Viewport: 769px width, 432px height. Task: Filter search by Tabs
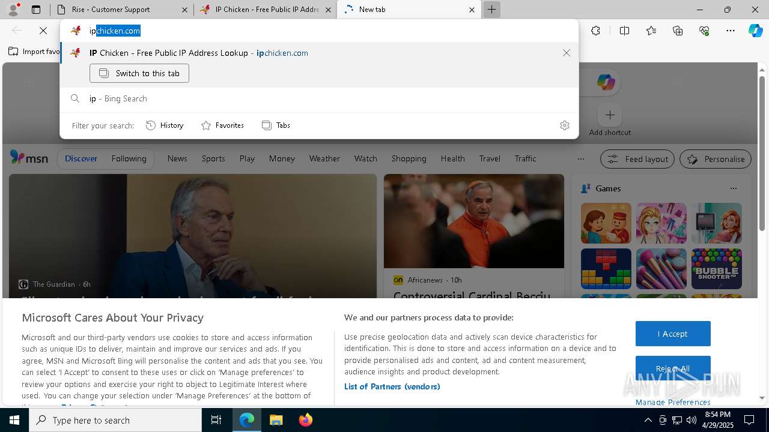point(276,125)
